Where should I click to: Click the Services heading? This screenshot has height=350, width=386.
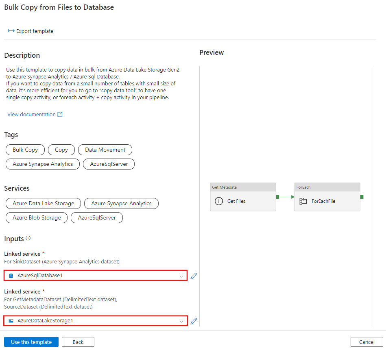click(x=17, y=188)
